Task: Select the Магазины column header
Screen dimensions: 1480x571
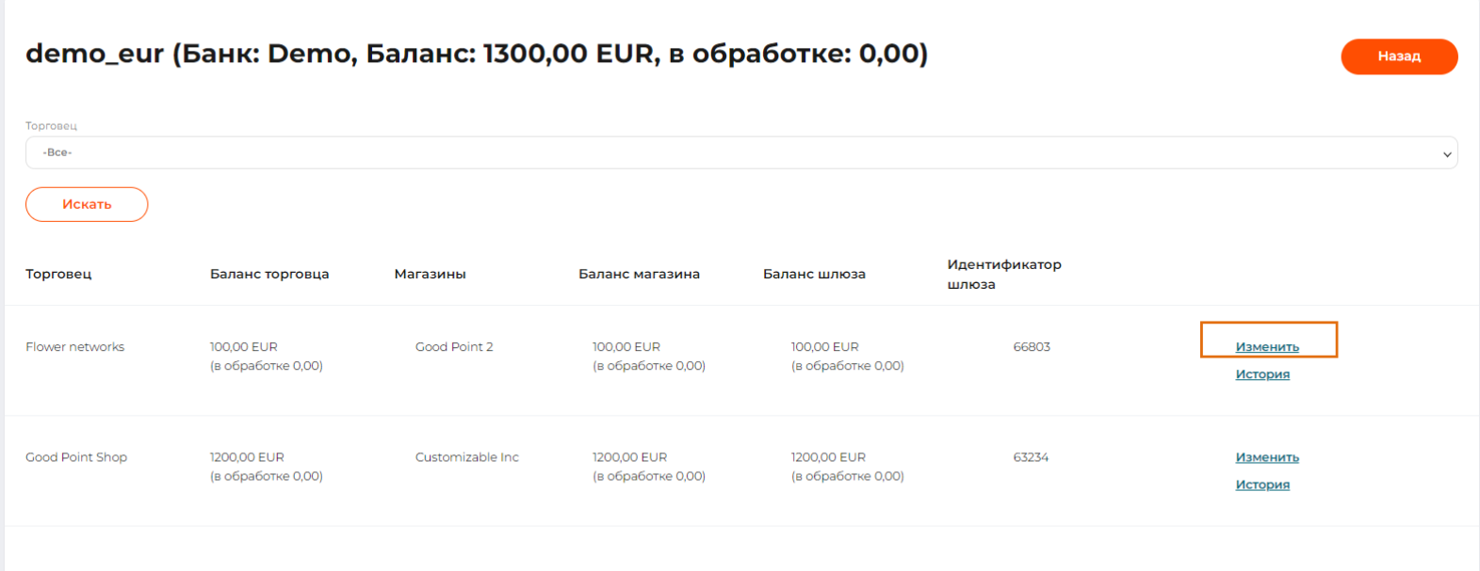Action: (430, 274)
